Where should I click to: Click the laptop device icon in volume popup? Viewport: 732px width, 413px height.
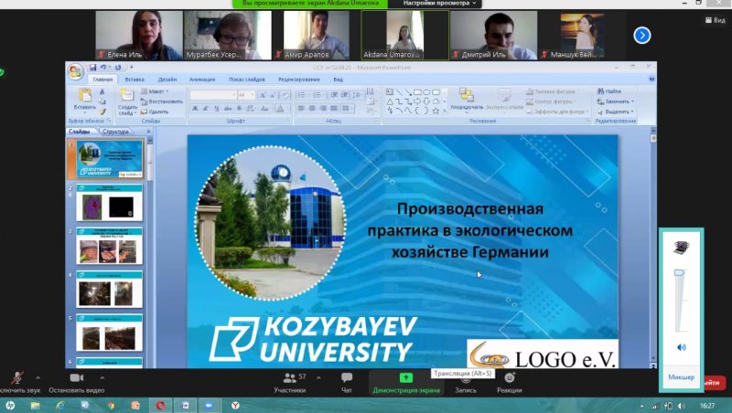[682, 247]
